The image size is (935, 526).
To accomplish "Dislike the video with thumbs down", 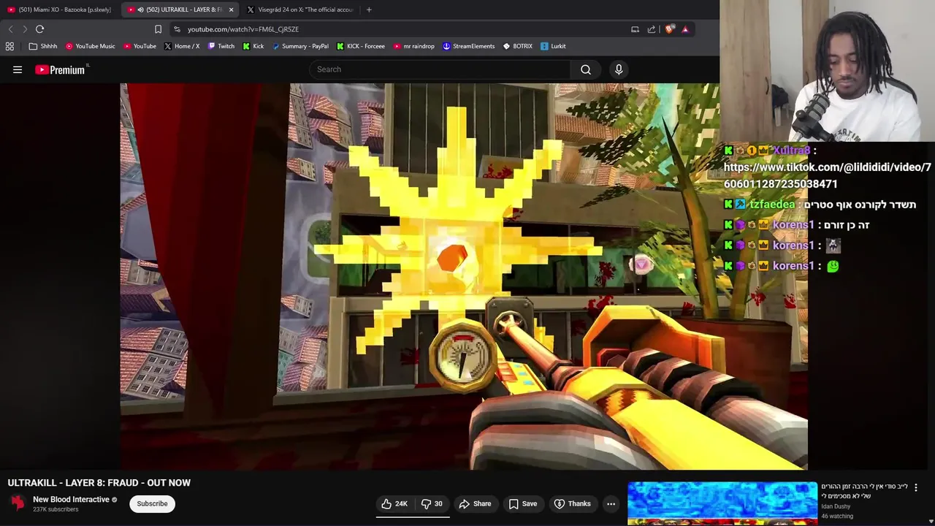I will 432,503.
